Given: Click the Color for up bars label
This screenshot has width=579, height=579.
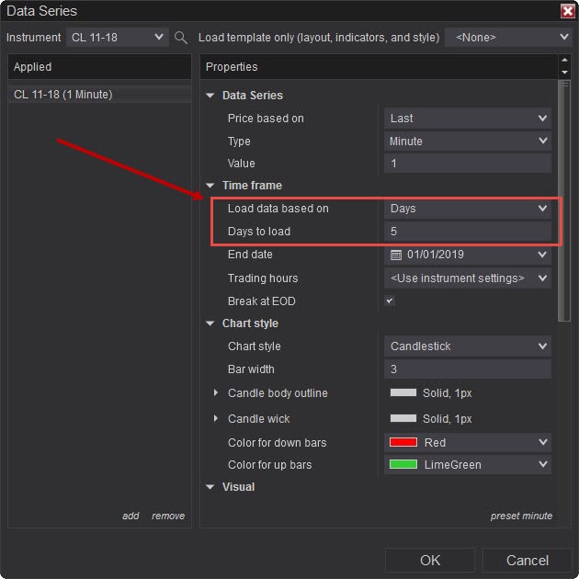Looking at the screenshot, I should [x=270, y=465].
